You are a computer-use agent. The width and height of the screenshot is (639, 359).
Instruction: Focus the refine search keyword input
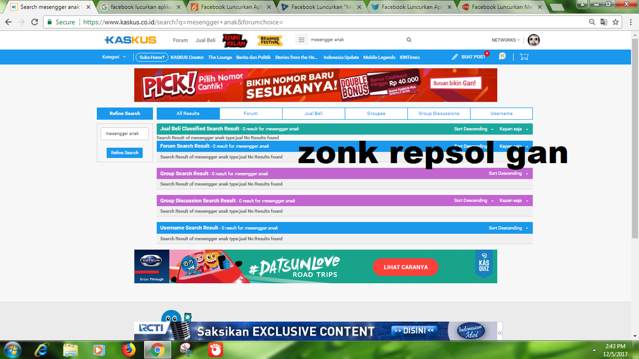tap(124, 134)
